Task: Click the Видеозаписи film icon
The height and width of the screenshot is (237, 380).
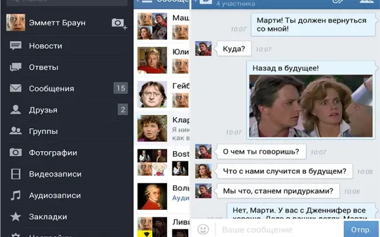Action: click(x=16, y=174)
